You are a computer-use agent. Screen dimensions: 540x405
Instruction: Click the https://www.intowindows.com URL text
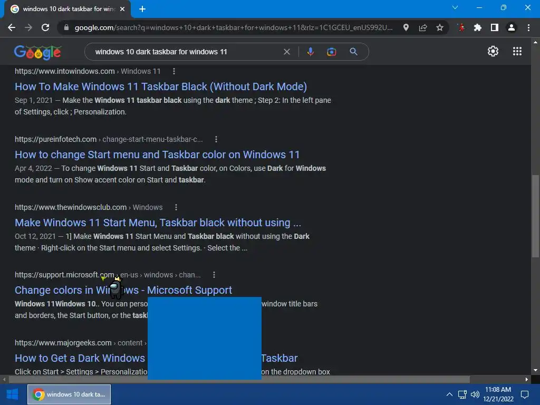[65, 71]
